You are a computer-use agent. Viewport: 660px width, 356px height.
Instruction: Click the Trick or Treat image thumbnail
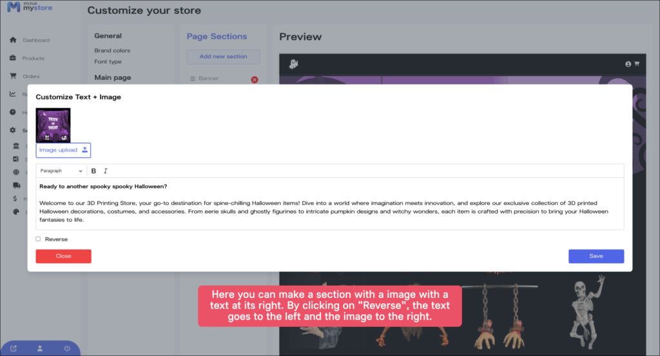(x=53, y=124)
